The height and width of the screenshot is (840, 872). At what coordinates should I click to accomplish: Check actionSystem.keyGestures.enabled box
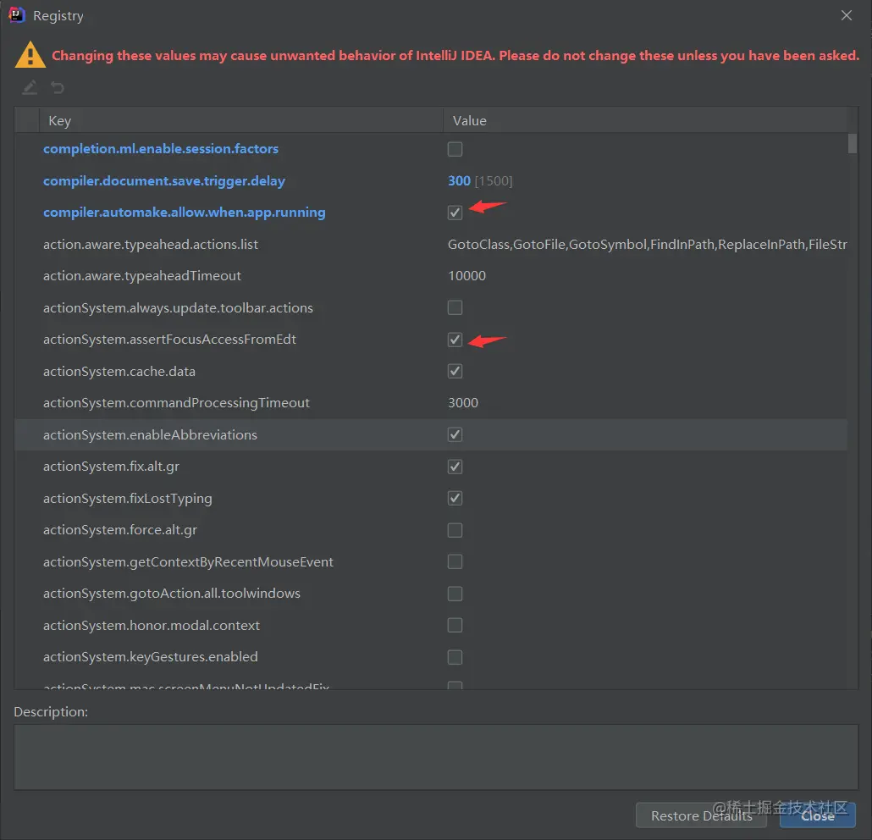tap(455, 657)
